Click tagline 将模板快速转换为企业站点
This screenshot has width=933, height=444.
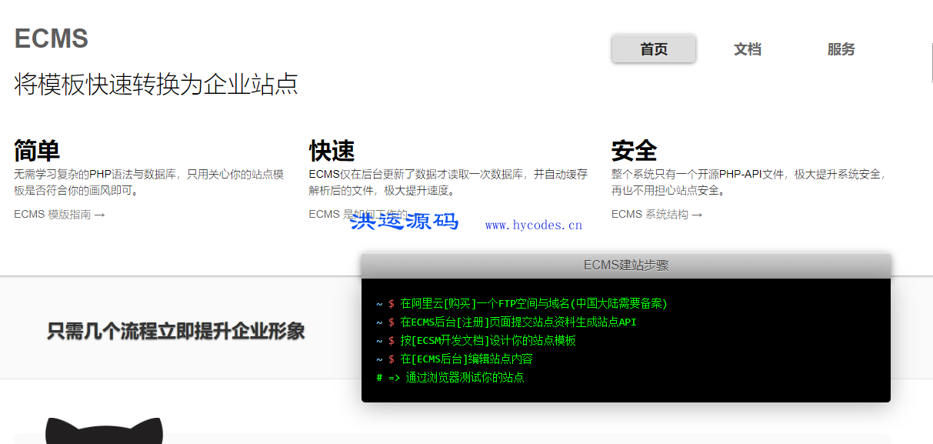pyautogui.click(x=156, y=85)
